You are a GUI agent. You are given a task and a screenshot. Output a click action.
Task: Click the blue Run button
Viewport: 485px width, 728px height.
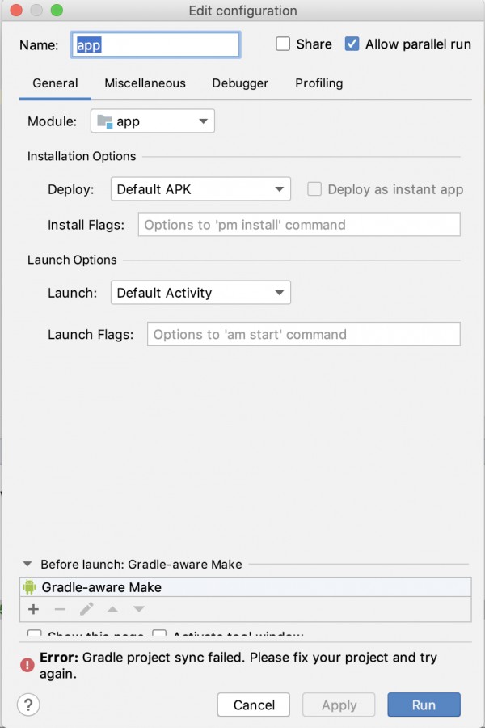click(x=424, y=705)
